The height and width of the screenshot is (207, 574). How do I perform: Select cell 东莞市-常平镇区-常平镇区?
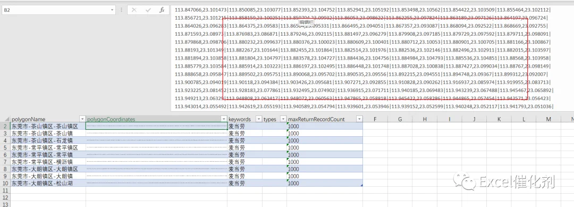[x=48, y=147]
